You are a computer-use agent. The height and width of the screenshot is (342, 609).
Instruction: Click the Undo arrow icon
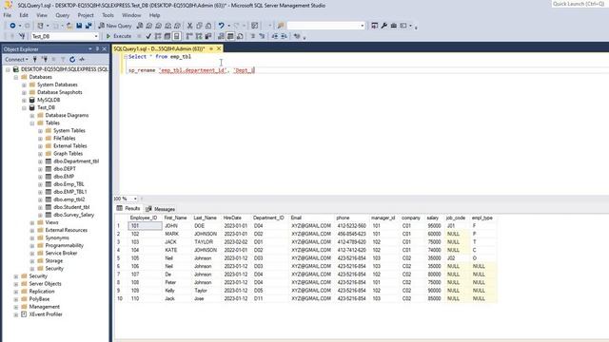point(221,26)
